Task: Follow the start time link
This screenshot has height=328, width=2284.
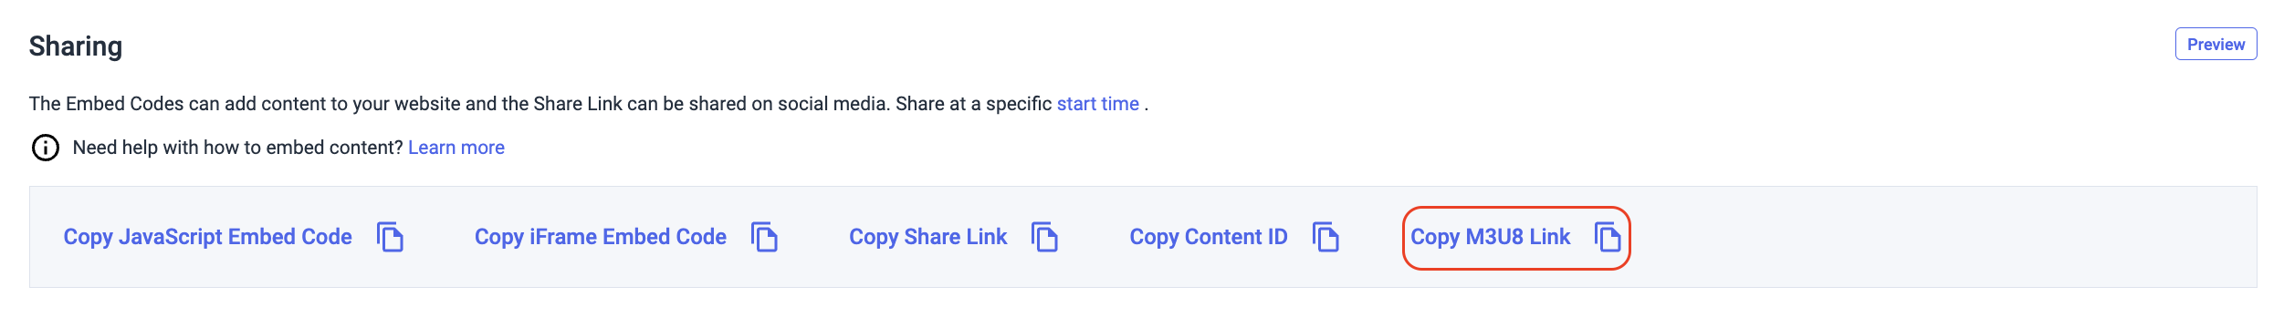Action: [1097, 104]
